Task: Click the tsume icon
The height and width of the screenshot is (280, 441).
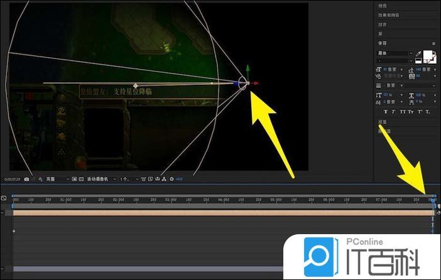Action: click(x=411, y=102)
